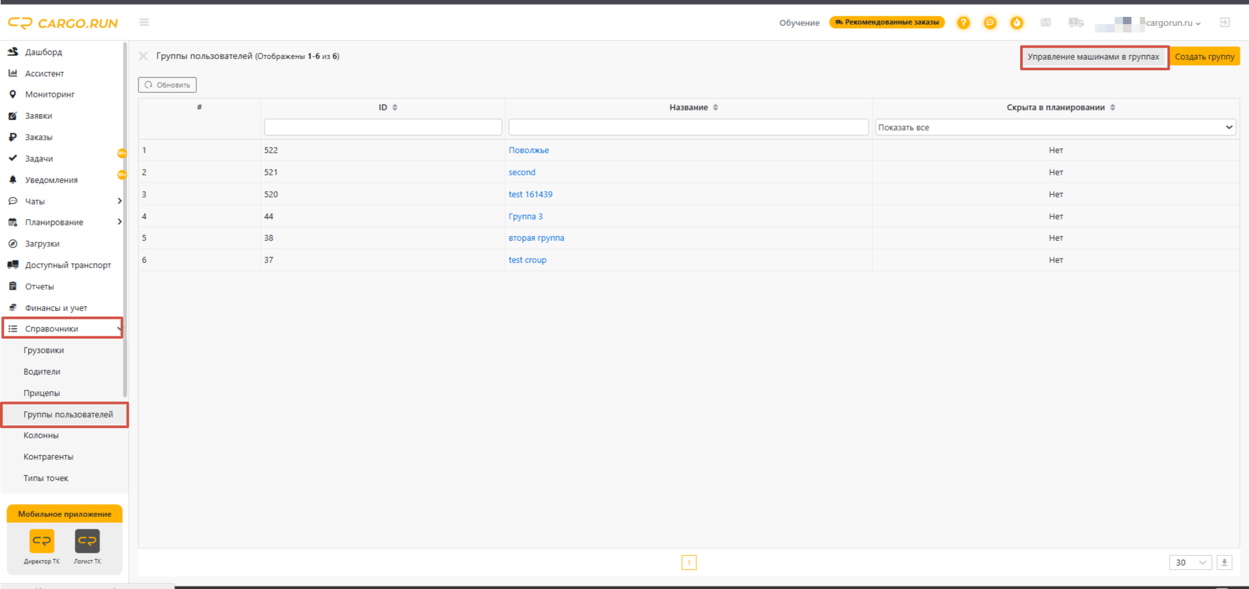Open Грузовики under Справочники
This screenshot has width=1249, height=589.
coord(44,350)
